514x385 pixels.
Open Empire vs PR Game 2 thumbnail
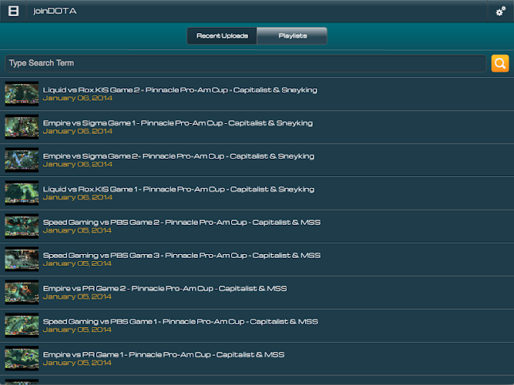pyautogui.click(x=22, y=293)
